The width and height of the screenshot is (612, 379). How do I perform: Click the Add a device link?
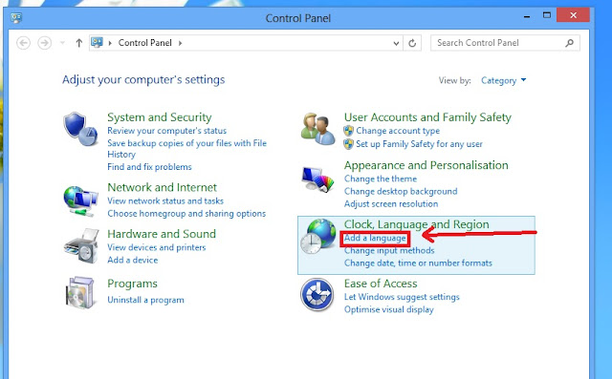pyautogui.click(x=133, y=260)
